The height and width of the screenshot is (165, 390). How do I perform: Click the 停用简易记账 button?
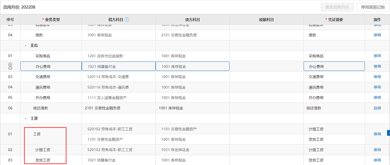373,7
